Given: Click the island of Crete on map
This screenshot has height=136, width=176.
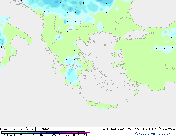Looking at the screenshot, I should tap(101, 105).
